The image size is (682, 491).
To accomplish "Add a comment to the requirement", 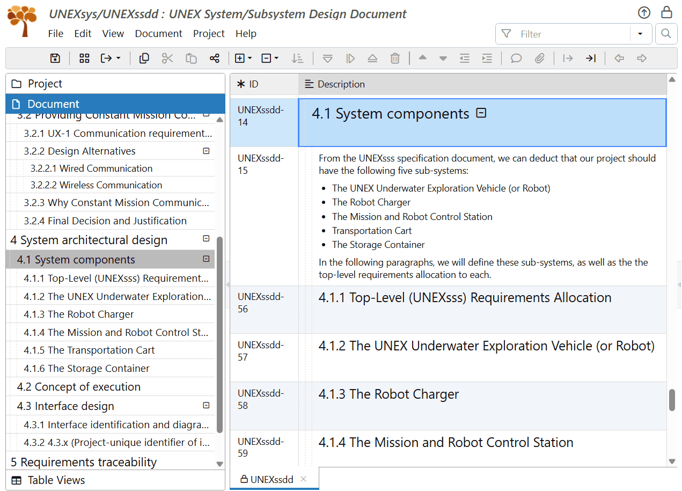I will tap(516, 58).
